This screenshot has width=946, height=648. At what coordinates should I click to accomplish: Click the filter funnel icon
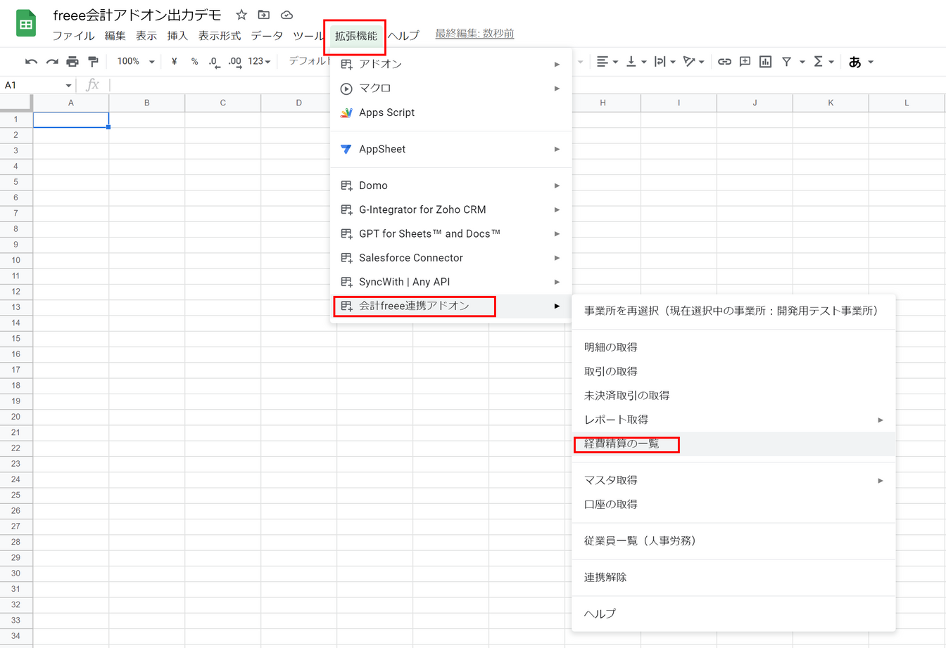click(787, 62)
